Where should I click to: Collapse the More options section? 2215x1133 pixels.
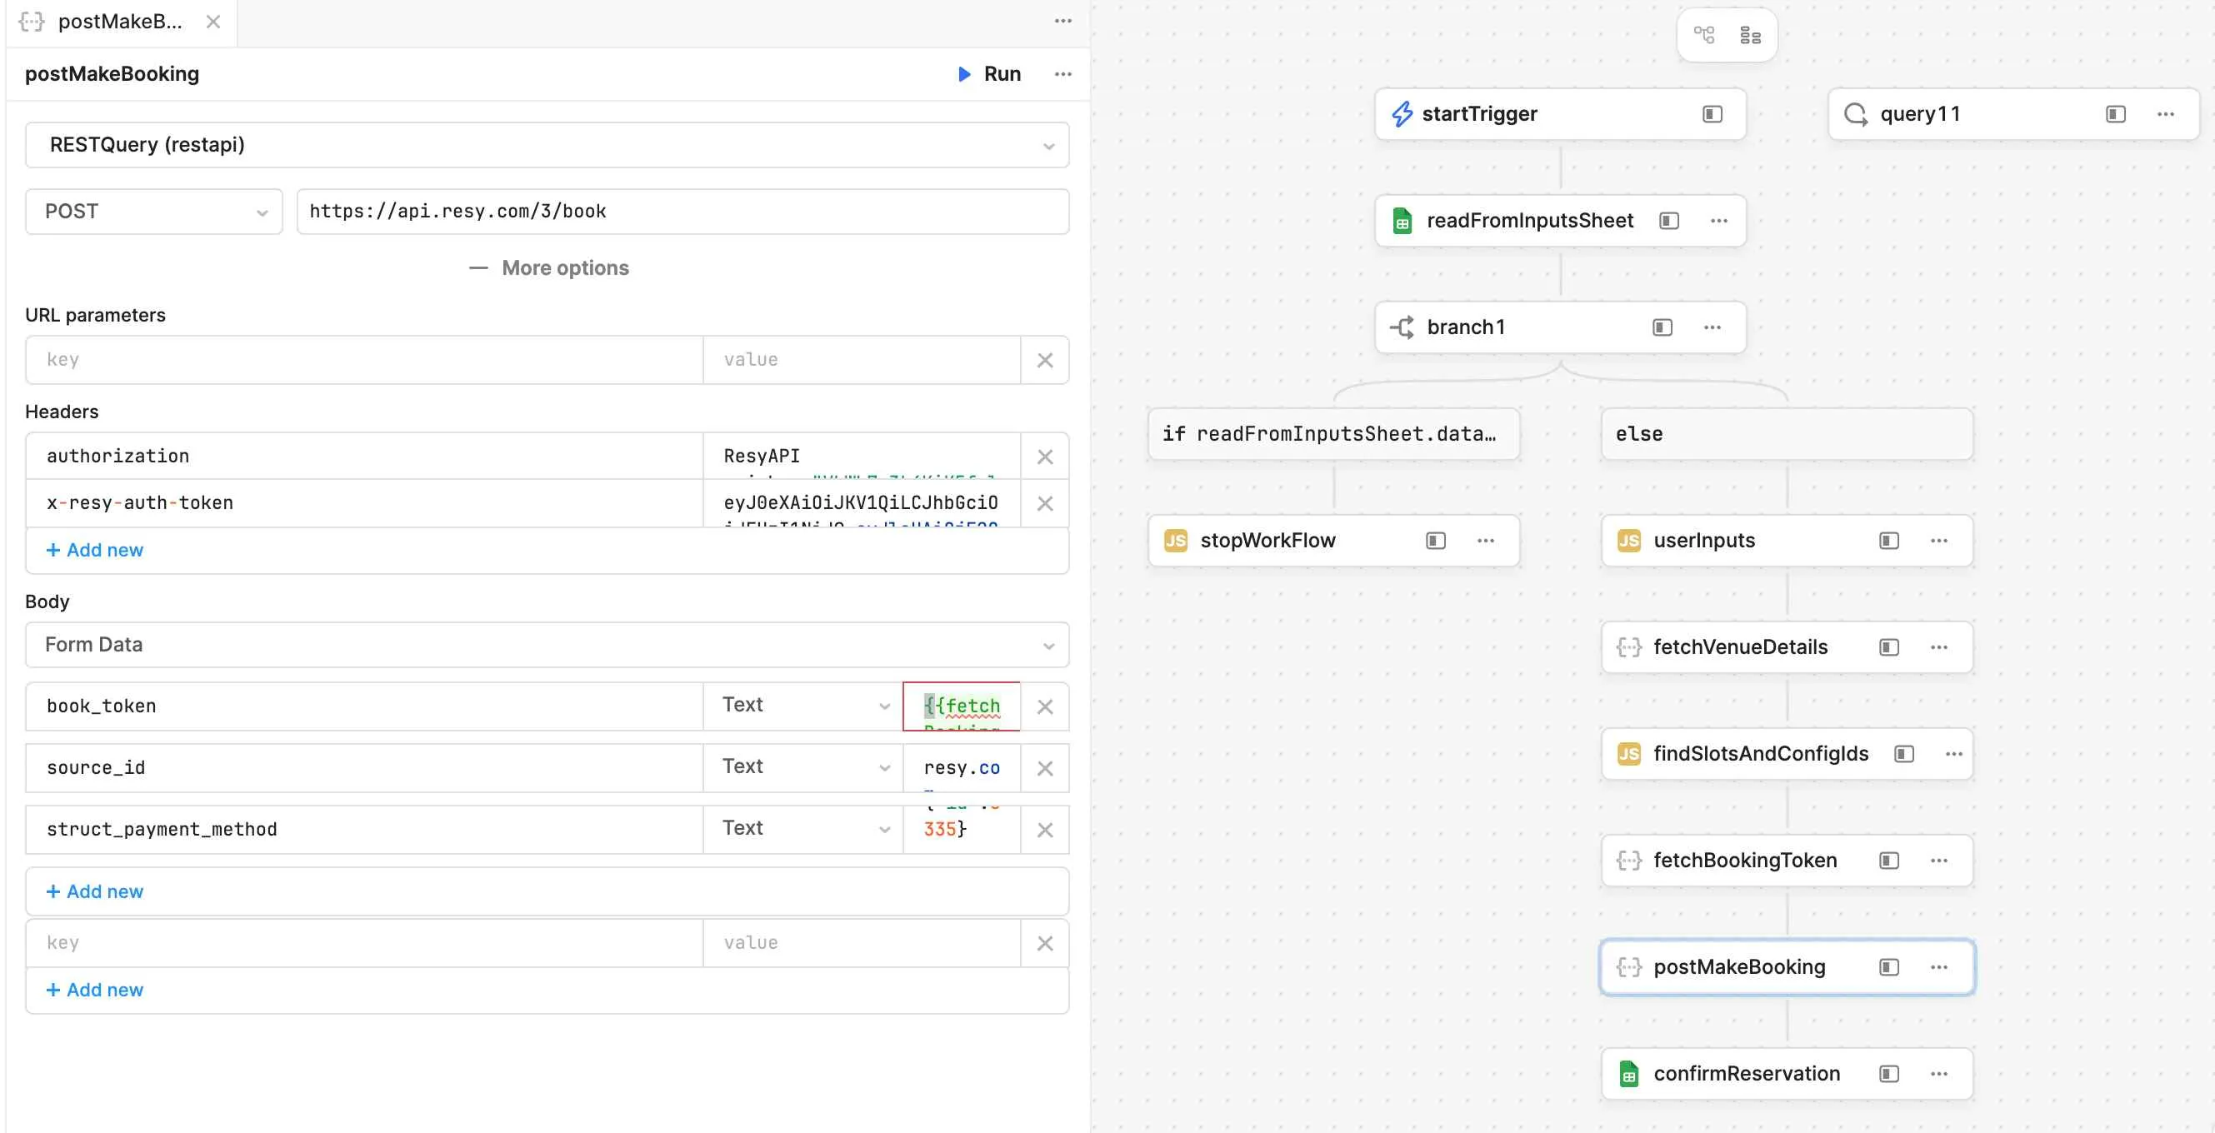tap(548, 268)
